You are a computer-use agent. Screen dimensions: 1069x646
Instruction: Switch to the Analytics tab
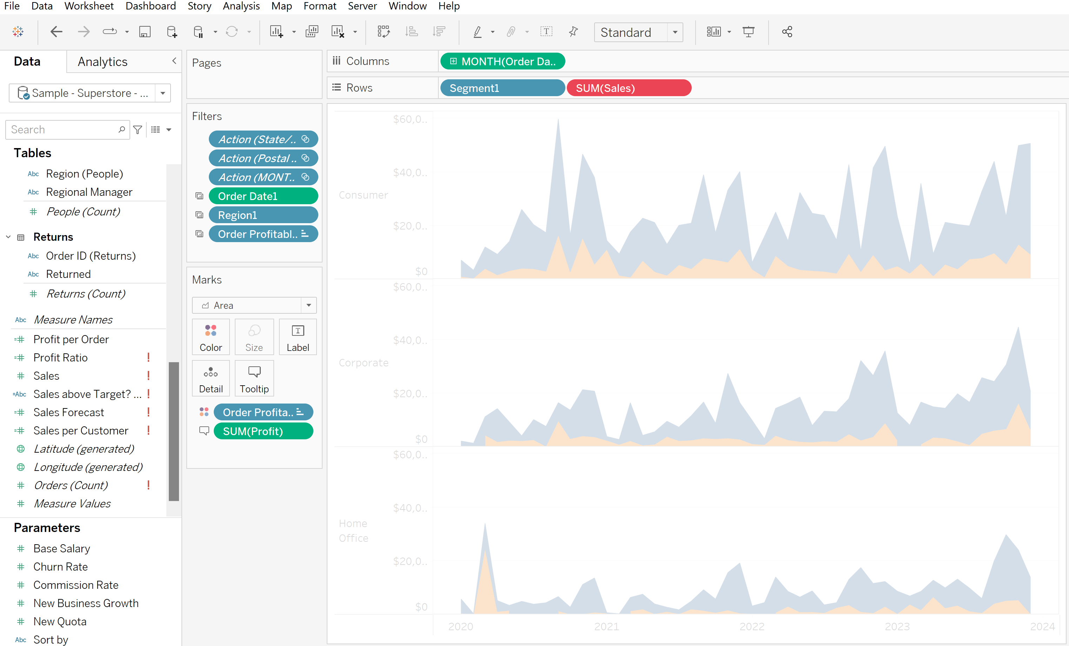coord(102,62)
